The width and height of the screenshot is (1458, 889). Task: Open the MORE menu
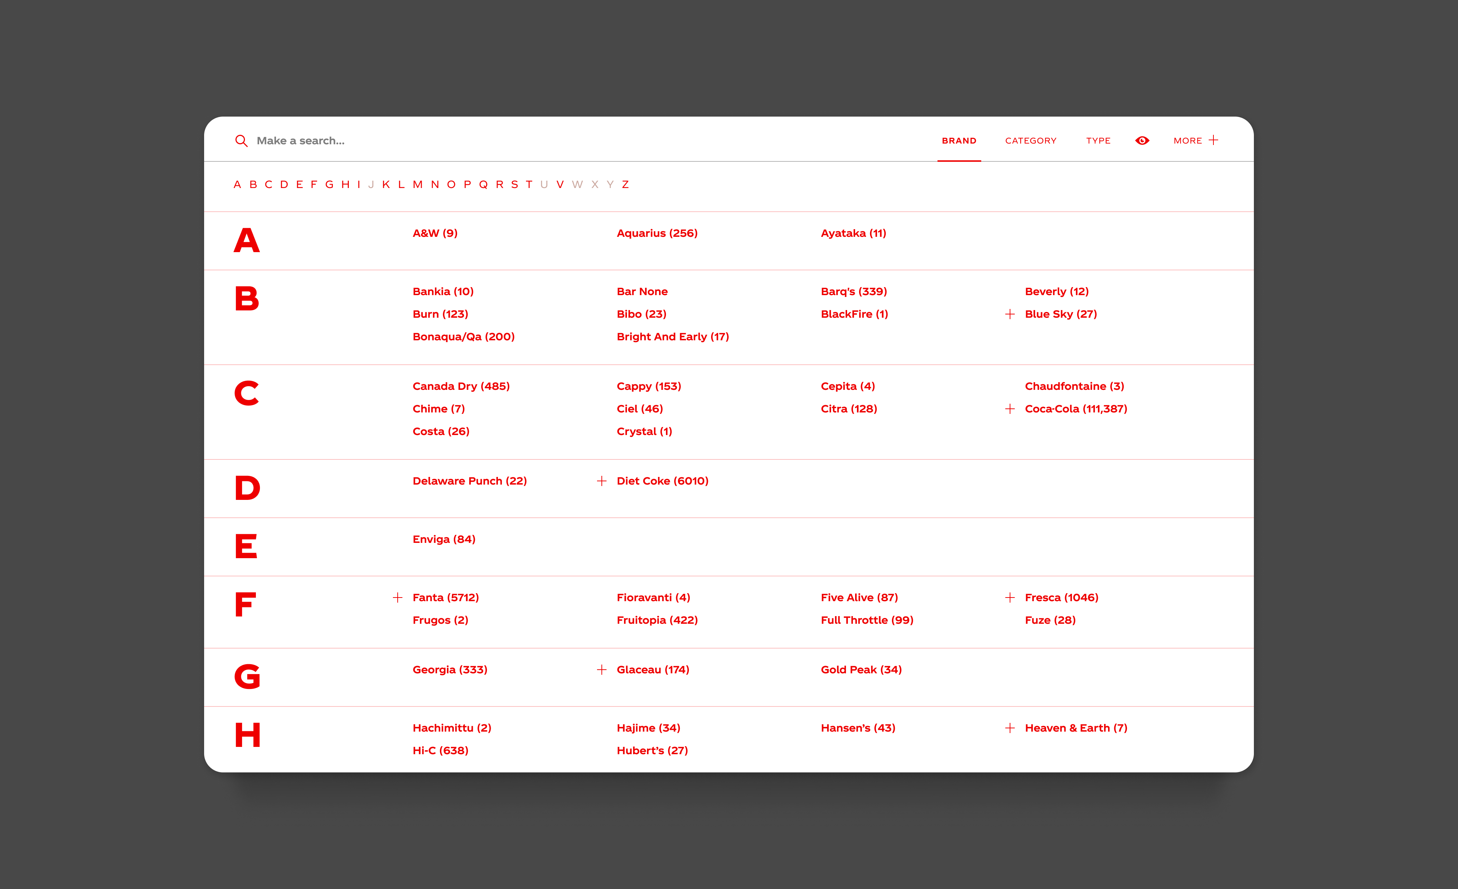pos(1188,141)
